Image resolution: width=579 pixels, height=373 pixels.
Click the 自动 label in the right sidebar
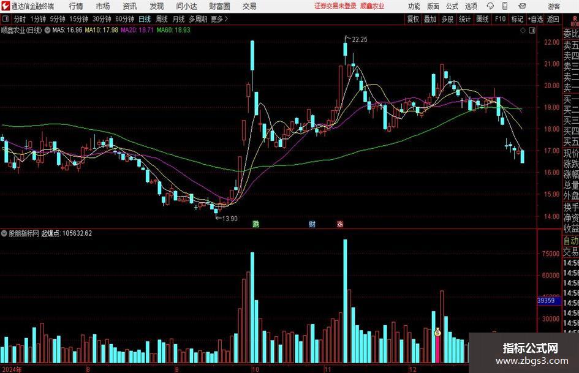tap(571, 241)
